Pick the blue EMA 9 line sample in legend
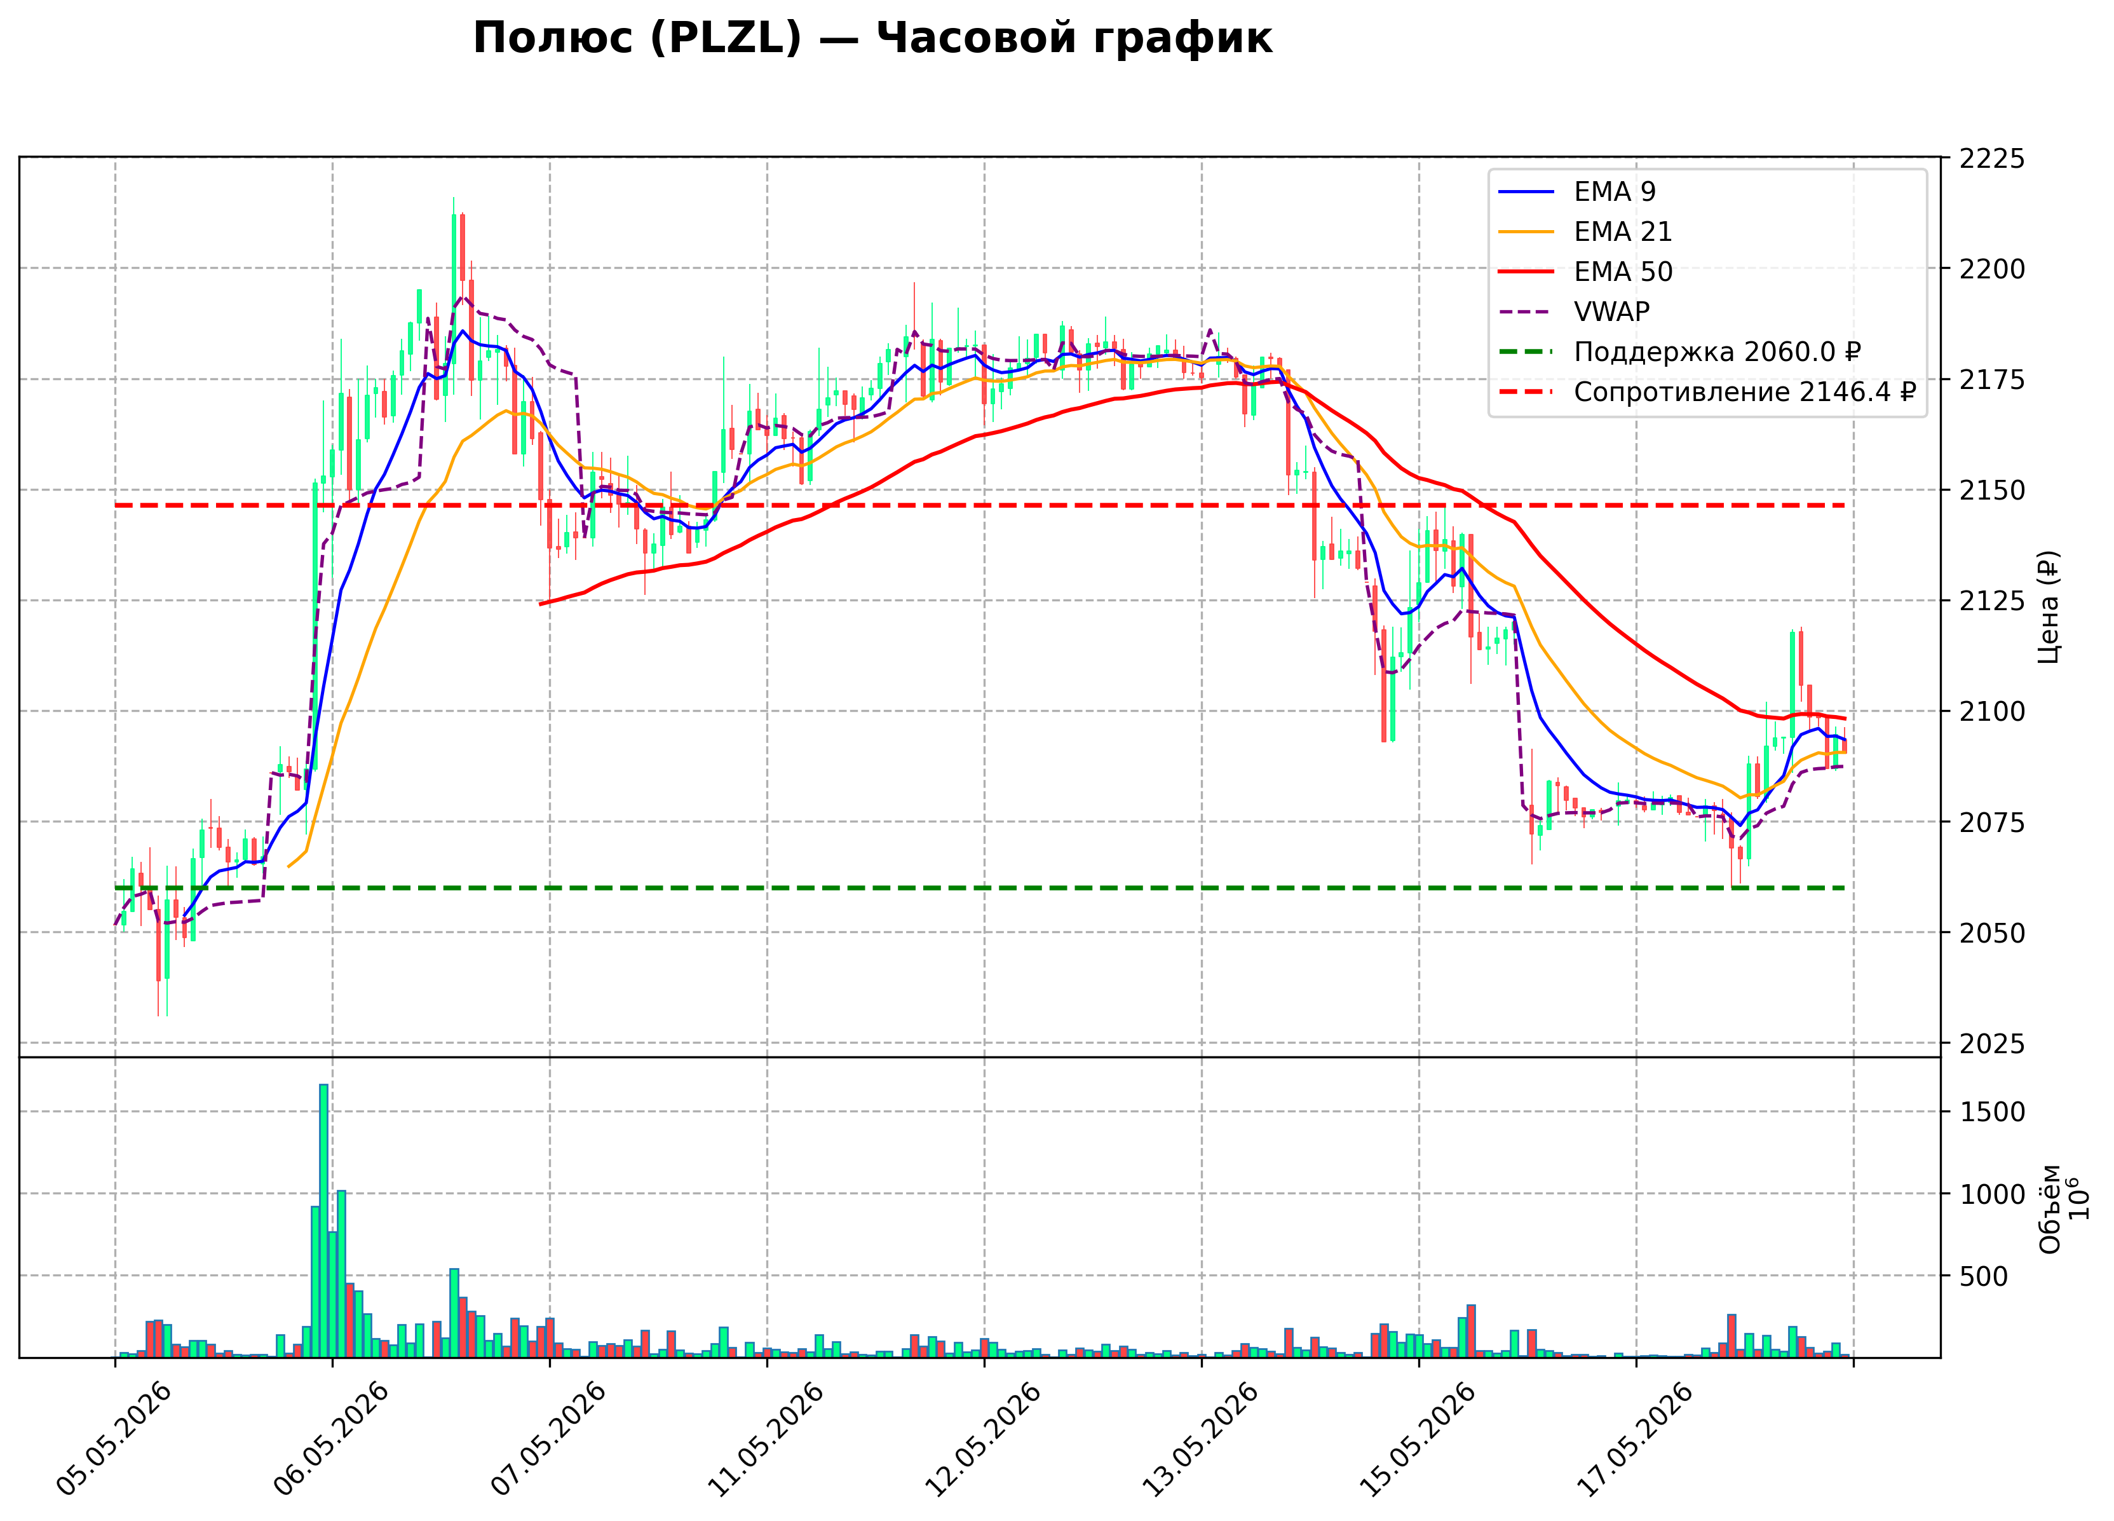2114x1521 pixels. click(1526, 192)
